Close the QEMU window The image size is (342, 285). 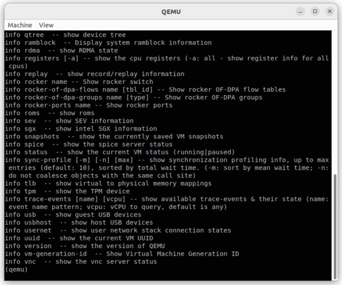click(x=330, y=11)
